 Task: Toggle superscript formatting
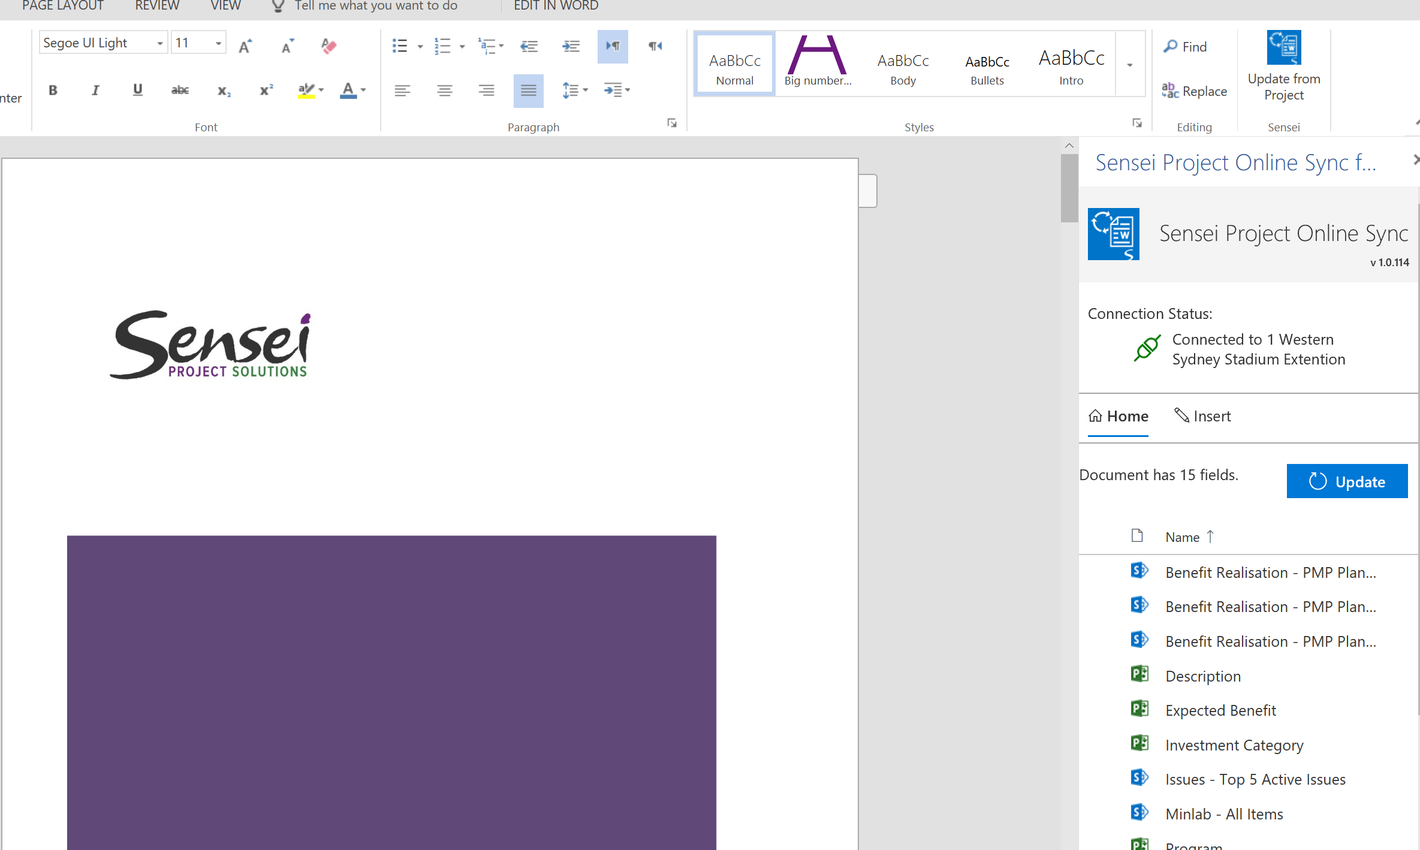pyautogui.click(x=266, y=91)
